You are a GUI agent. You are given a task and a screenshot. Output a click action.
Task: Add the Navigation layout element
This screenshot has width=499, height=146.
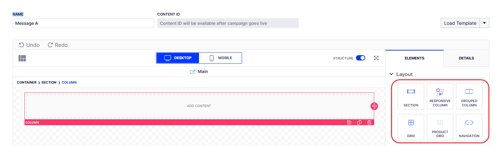tap(469, 127)
